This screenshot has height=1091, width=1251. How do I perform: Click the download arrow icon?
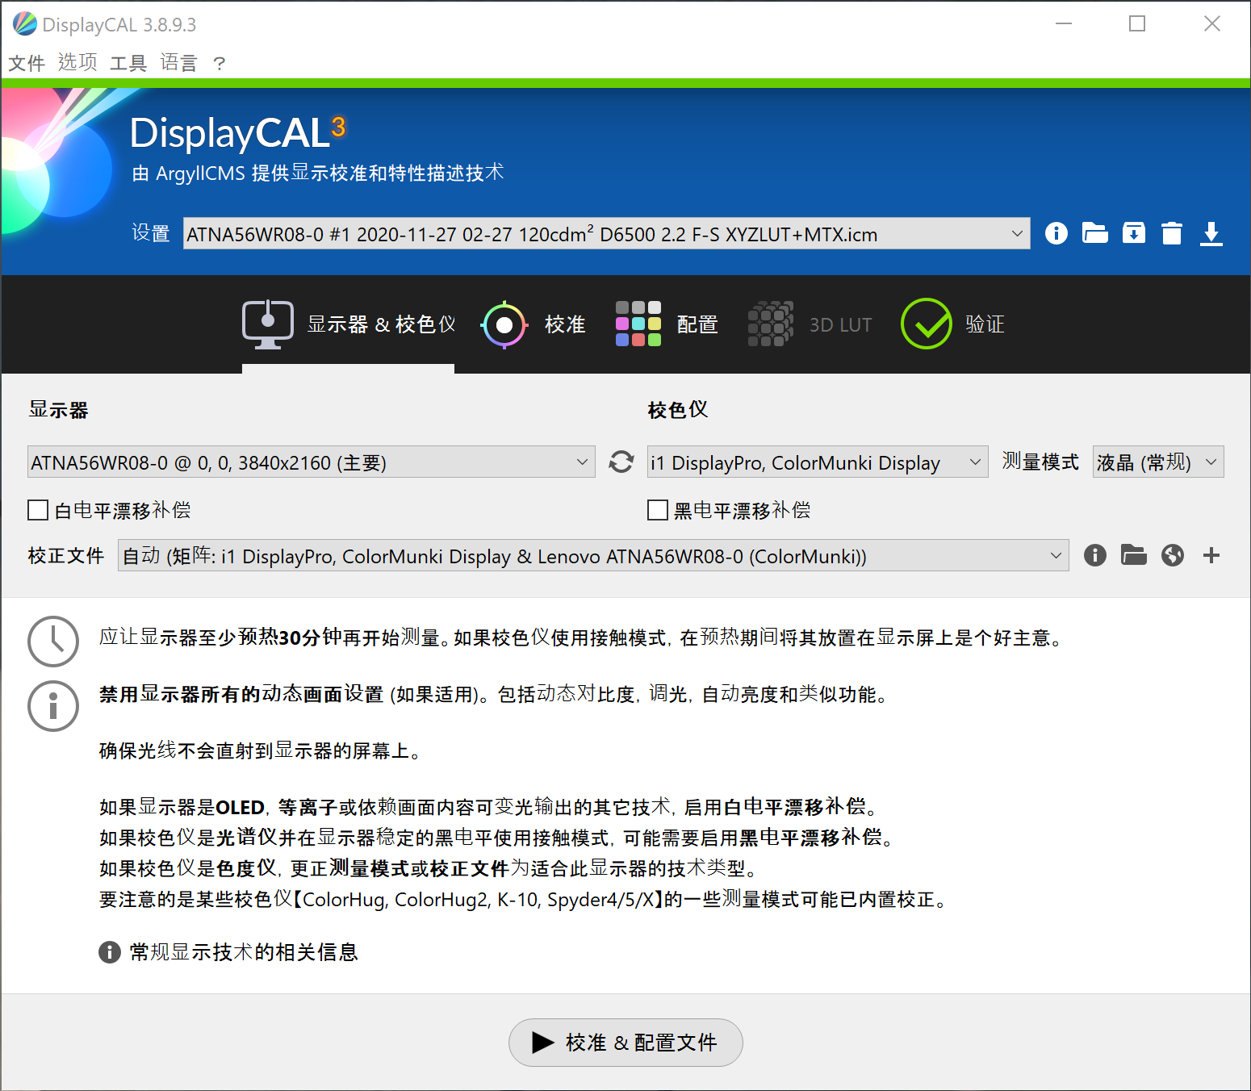tap(1211, 233)
